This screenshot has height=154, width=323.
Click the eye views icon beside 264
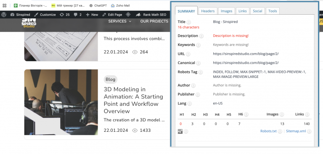tap(135, 52)
